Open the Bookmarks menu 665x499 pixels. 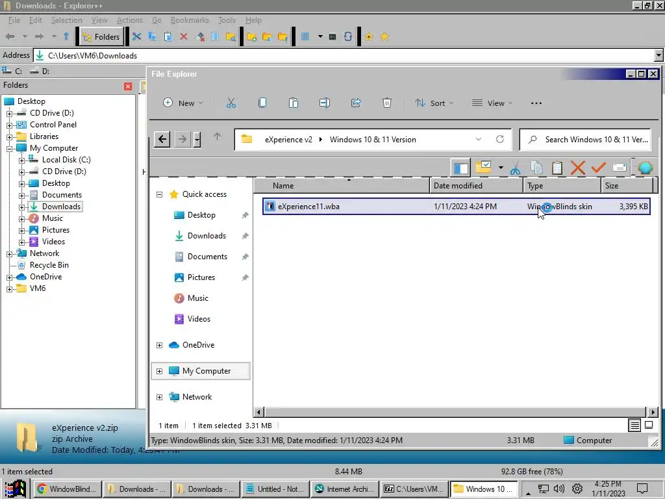pos(190,20)
